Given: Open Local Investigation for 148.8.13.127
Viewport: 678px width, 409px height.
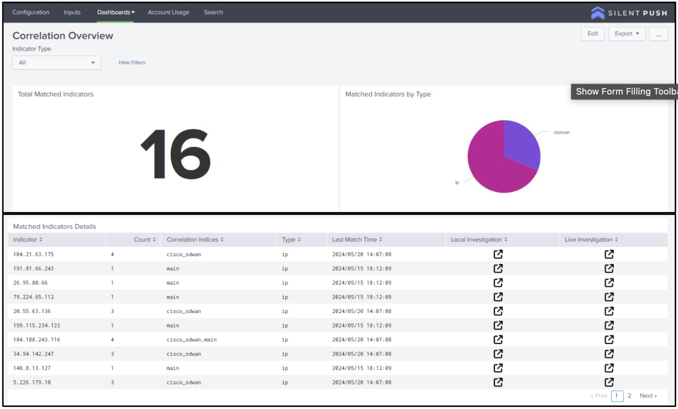Looking at the screenshot, I should coord(498,368).
